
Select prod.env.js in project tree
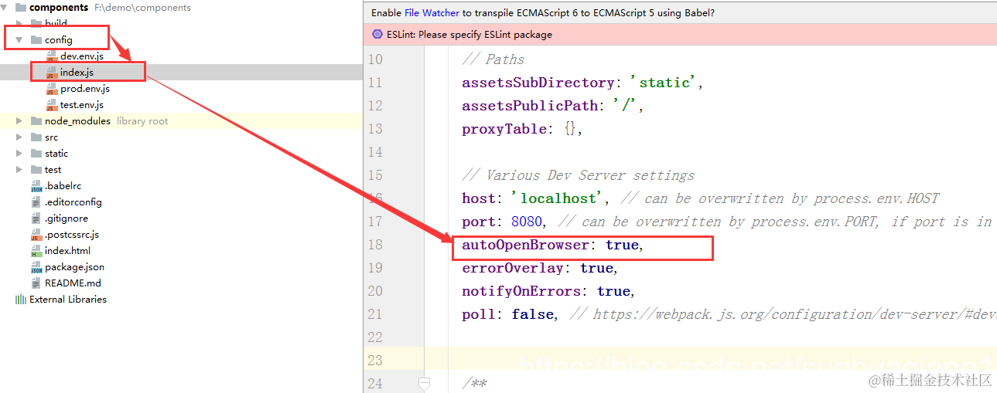[85, 89]
